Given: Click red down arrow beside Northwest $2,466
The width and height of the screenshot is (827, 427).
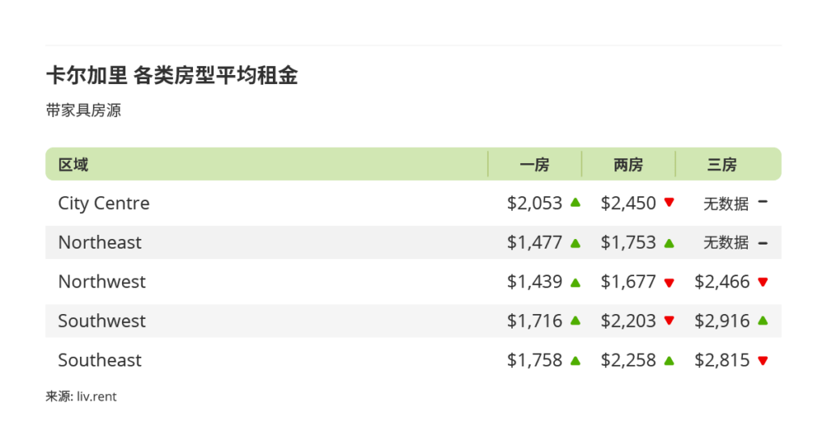Looking at the screenshot, I should click(x=762, y=282).
